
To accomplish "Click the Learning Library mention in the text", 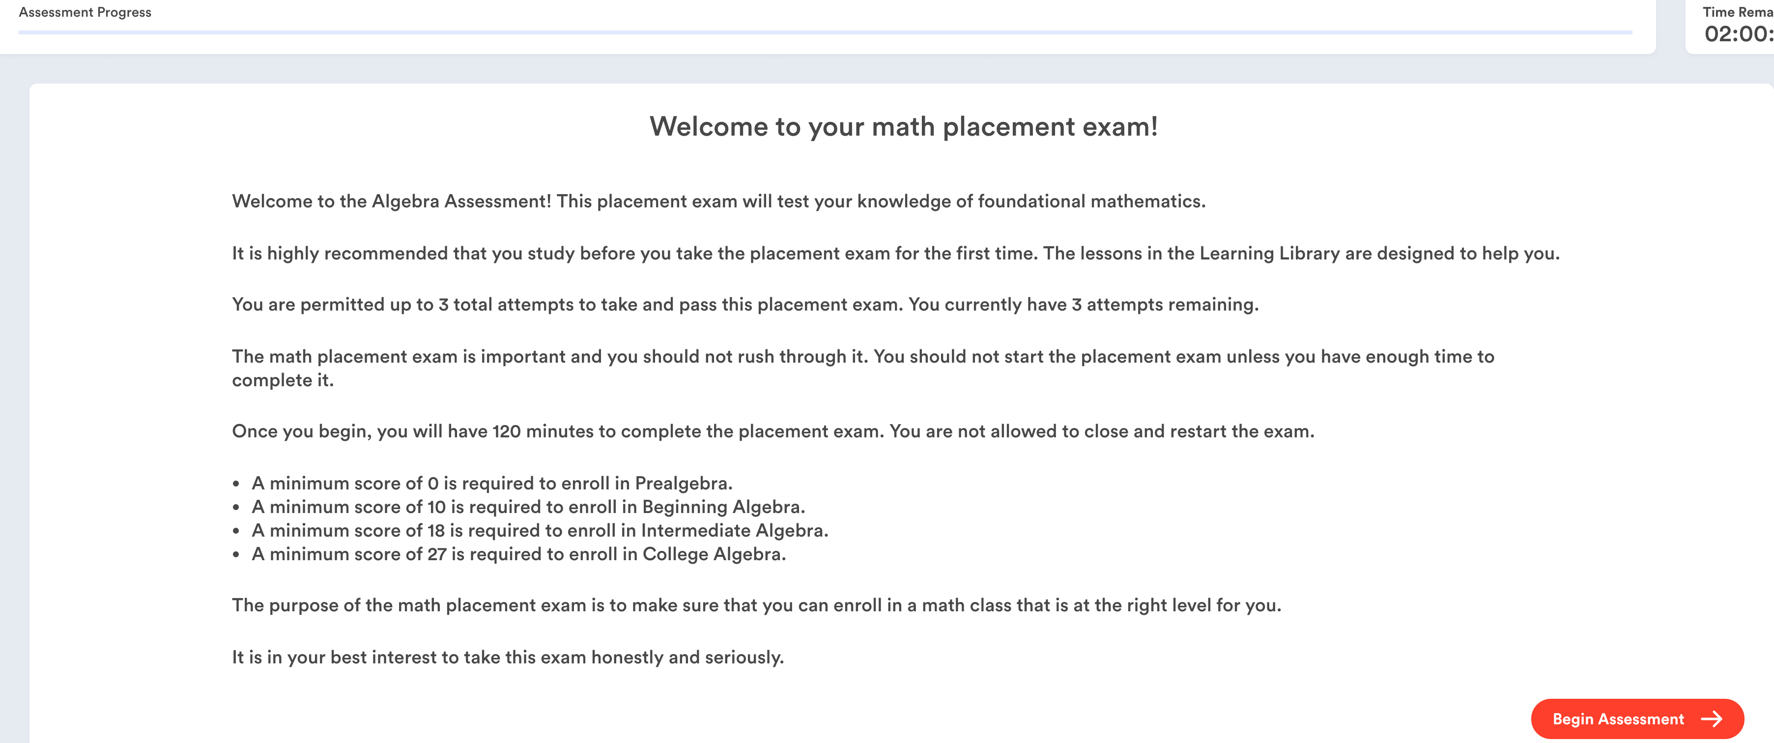I will pyautogui.click(x=1270, y=254).
